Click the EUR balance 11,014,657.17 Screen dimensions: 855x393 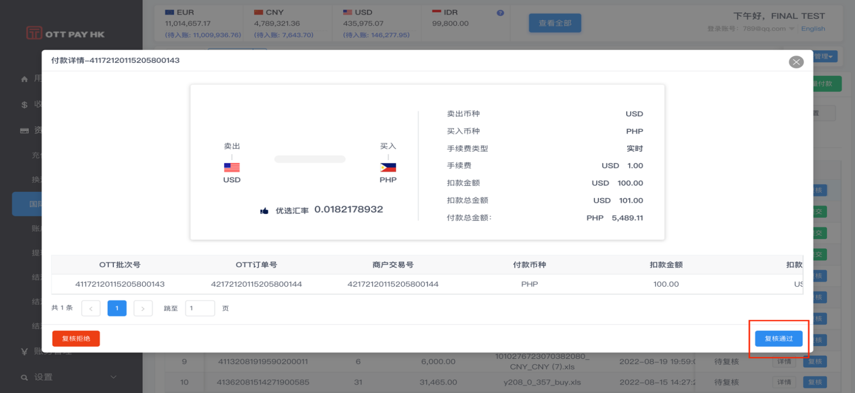(x=188, y=23)
